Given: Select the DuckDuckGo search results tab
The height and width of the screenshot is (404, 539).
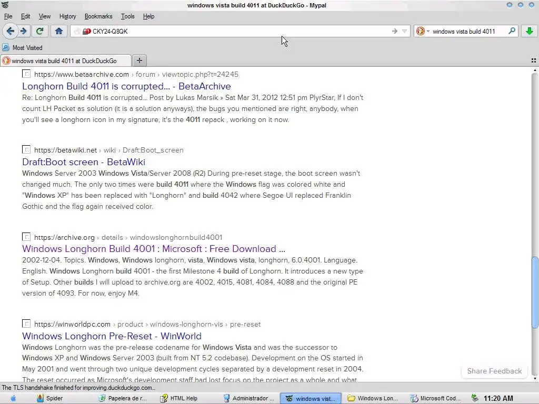Looking at the screenshot, I should click(65, 61).
